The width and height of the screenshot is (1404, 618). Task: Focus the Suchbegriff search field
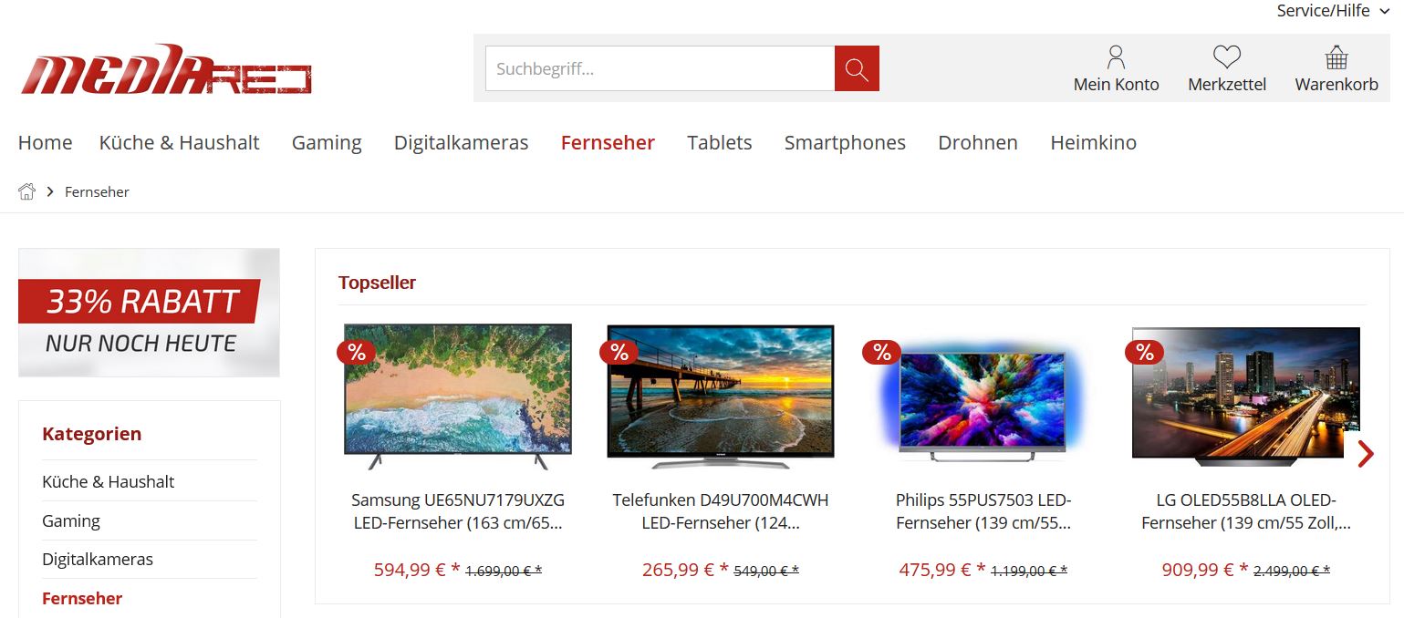coord(660,68)
